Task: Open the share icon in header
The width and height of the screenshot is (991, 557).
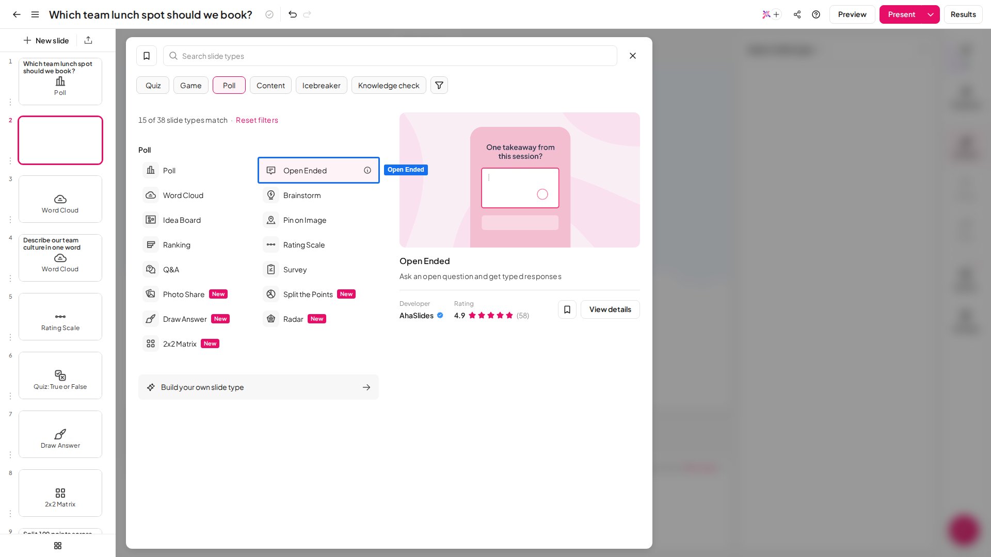Action: click(x=797, y=14)
